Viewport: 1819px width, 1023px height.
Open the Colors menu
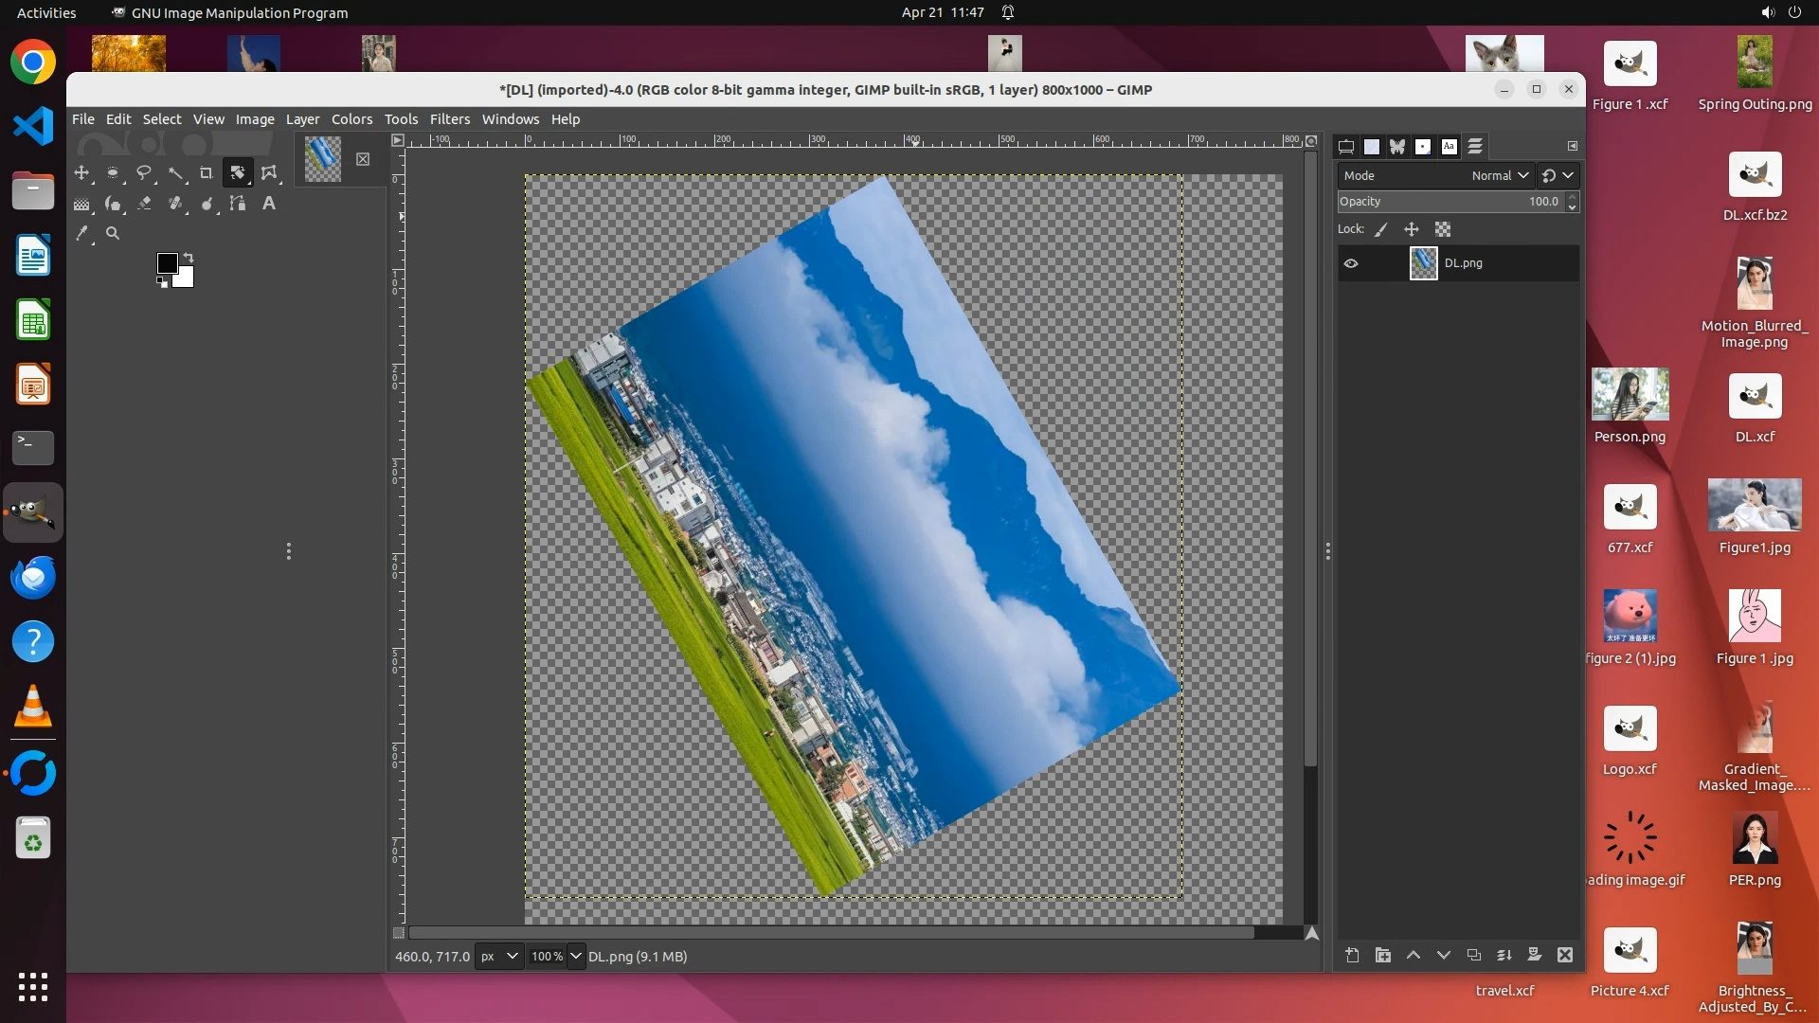351,119
